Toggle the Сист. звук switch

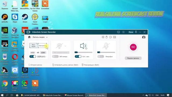pos(78,57)
